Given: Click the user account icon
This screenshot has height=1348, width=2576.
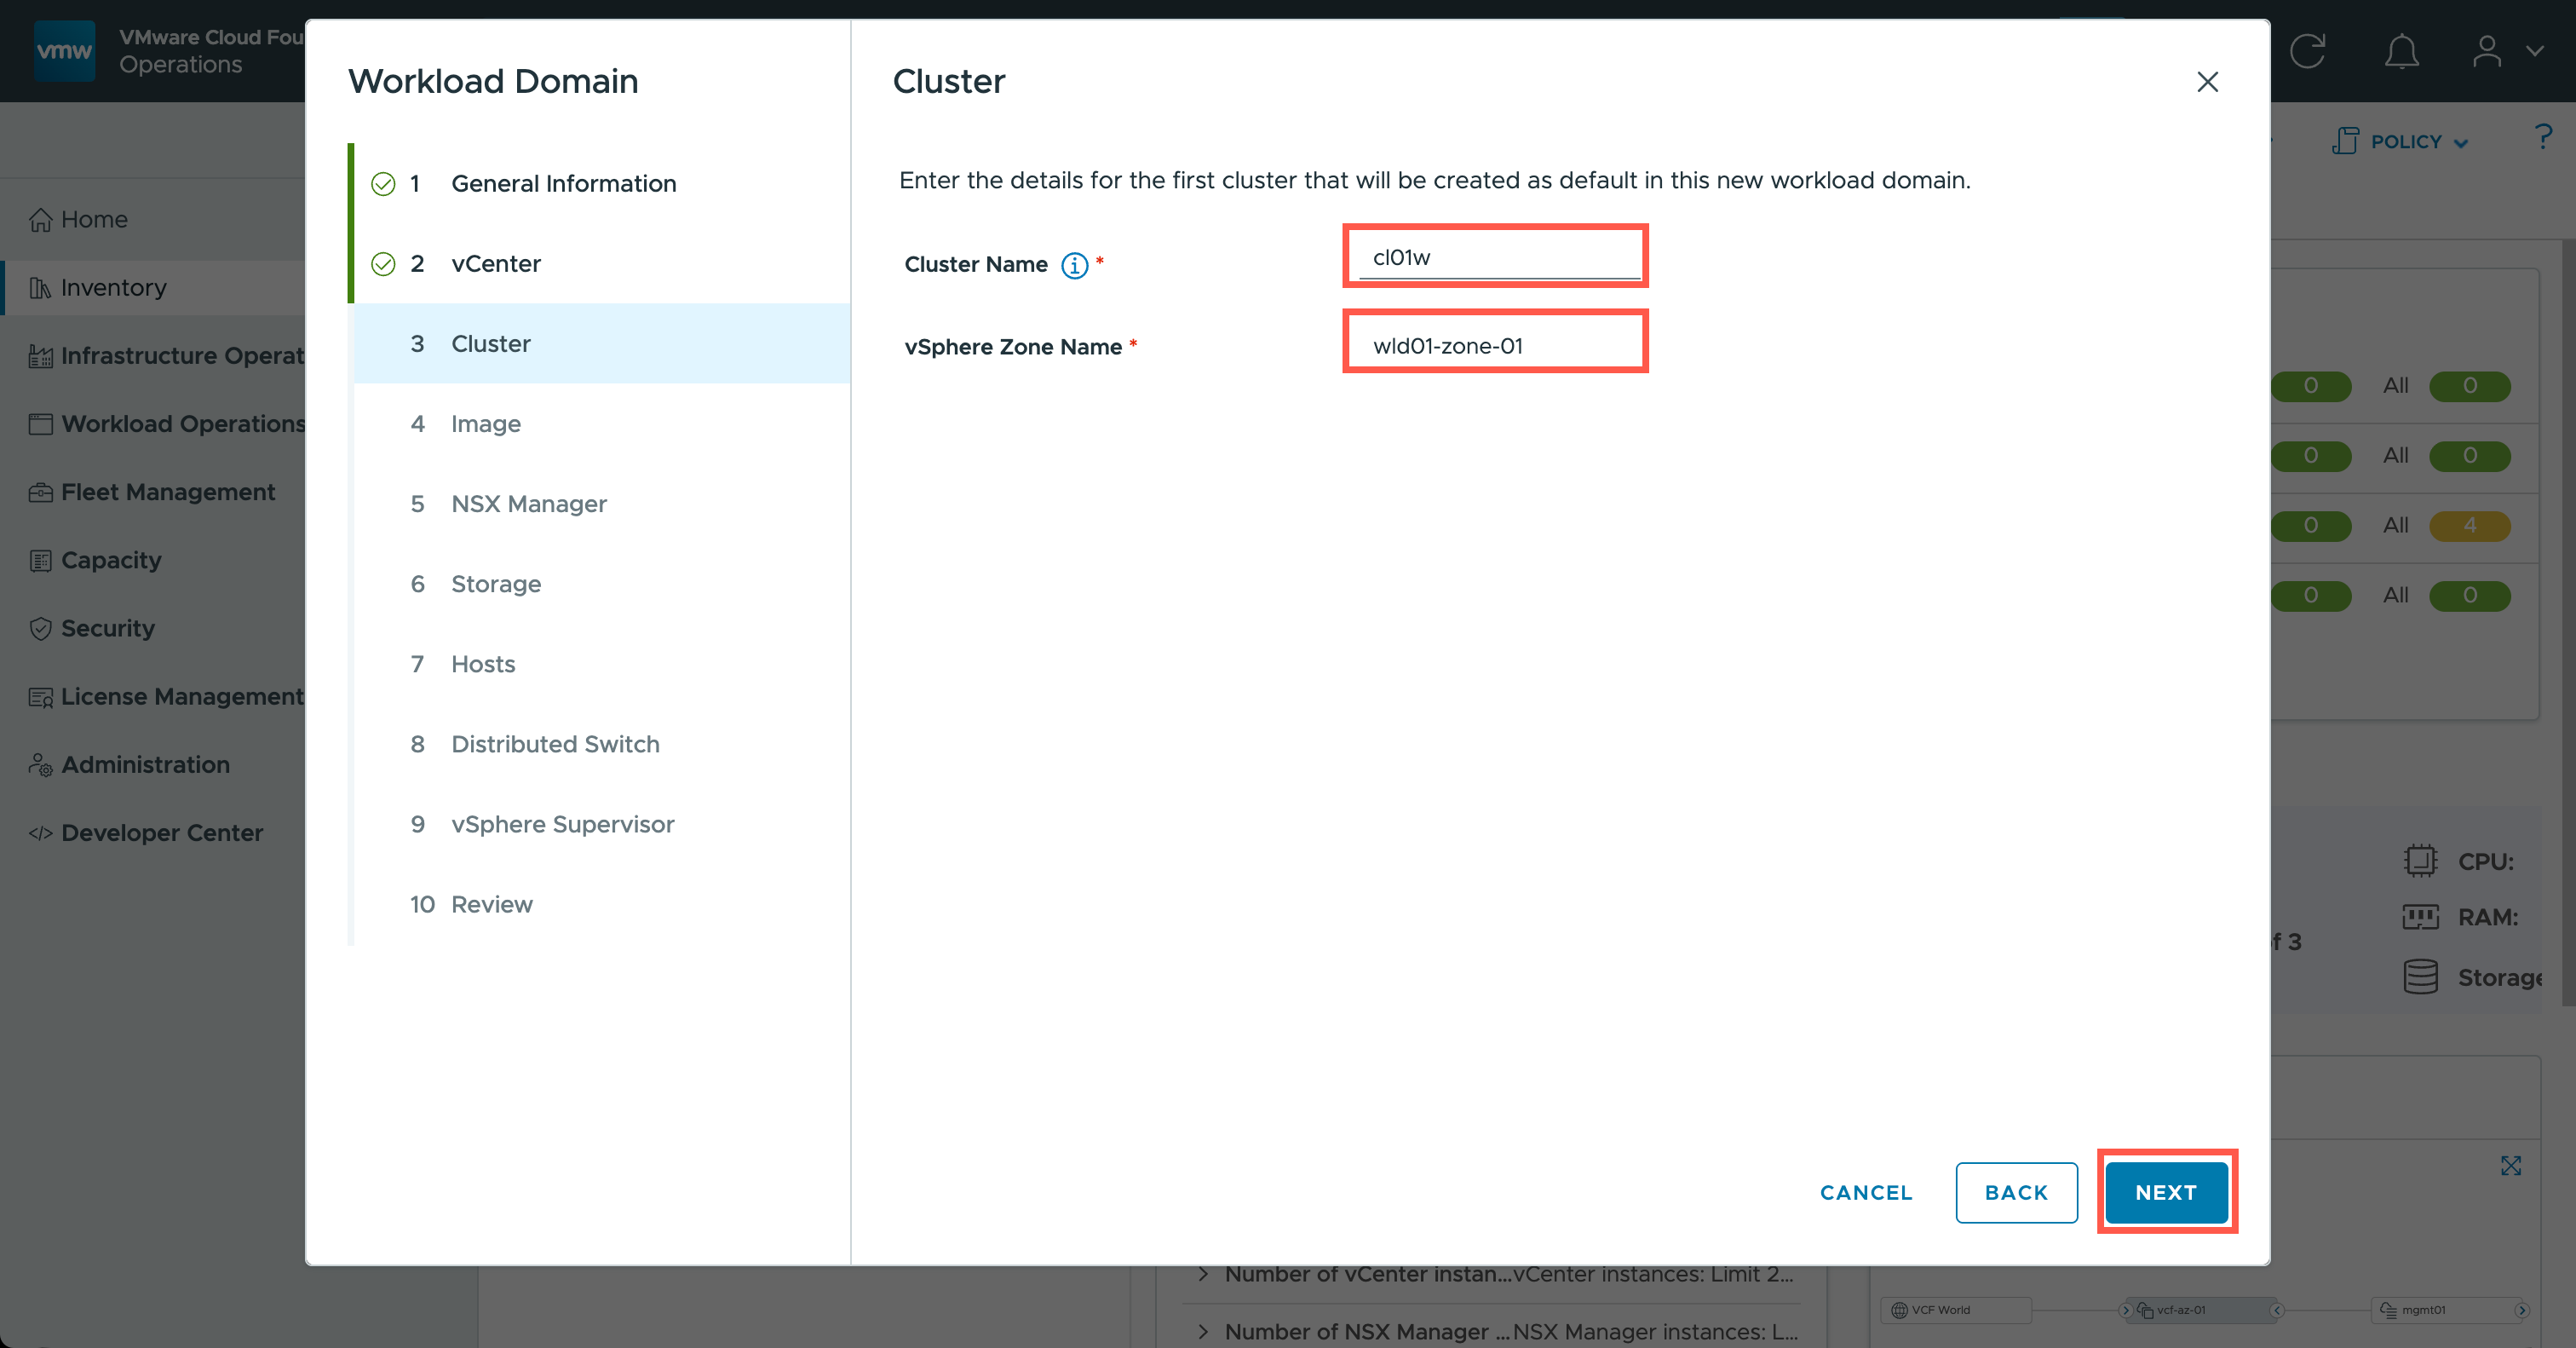Looking at the screenshot, I should click(x=2486, y=51).
